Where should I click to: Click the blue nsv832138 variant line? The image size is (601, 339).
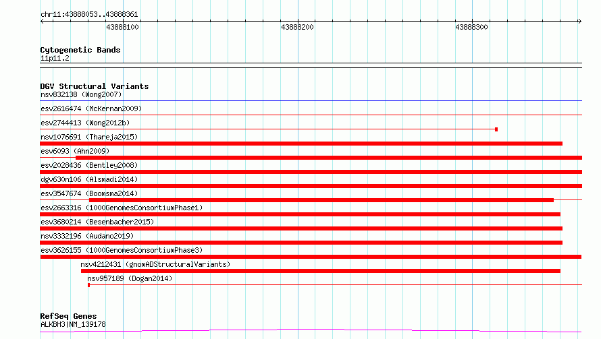(311, 100)
